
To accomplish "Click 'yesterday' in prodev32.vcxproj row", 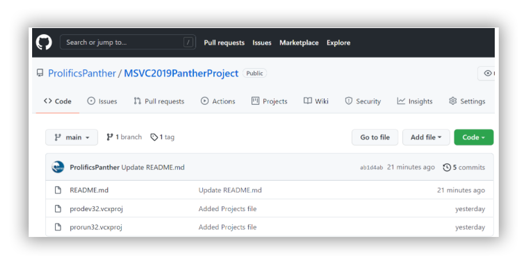I will (x=470, y=209).
